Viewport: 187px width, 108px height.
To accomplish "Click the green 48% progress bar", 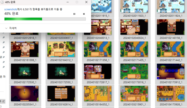I will point(45,19).
